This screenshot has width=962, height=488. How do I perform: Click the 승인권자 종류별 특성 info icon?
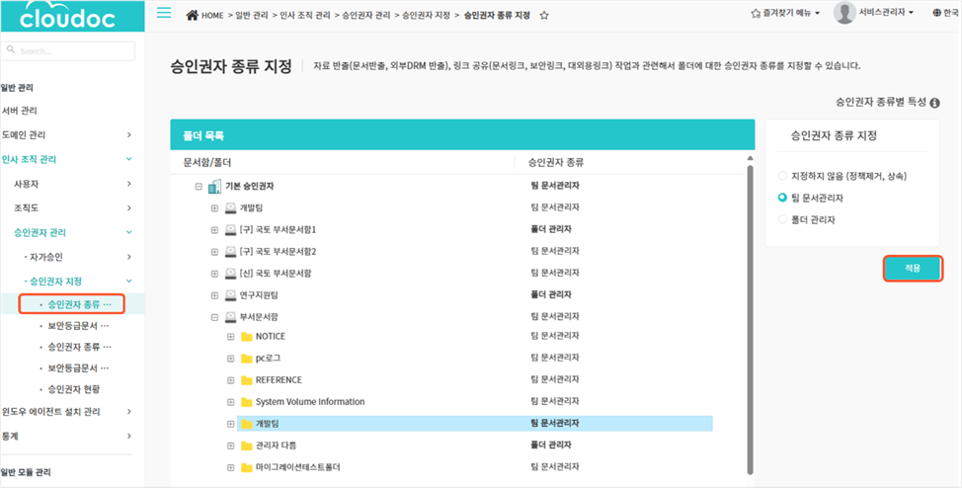934,103
